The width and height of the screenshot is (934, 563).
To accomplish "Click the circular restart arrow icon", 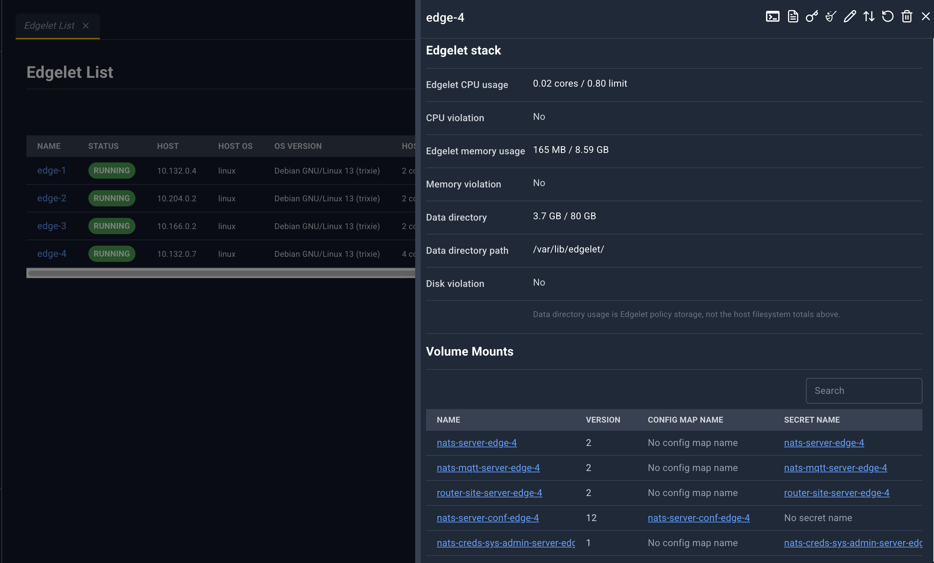I will click(887, 17).
